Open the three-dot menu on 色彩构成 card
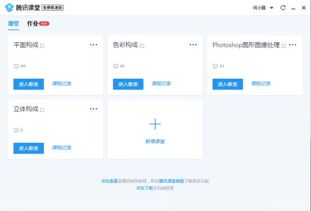Viewport: 311px width, 211px height. (x=193, y=45)
